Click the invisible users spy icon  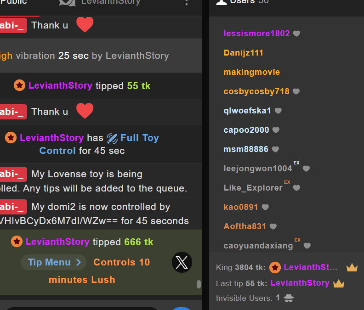coord(289,298)
